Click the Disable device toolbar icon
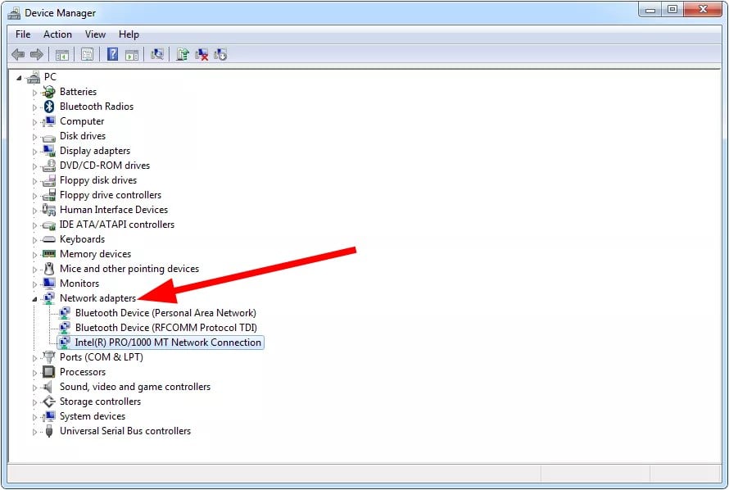 (220, 55)
